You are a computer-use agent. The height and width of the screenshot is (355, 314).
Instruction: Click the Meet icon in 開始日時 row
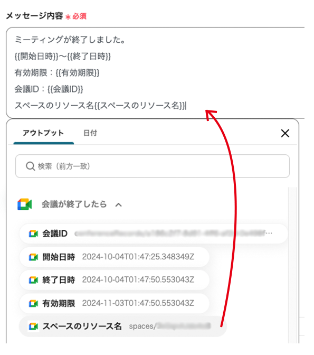[33, 257]
